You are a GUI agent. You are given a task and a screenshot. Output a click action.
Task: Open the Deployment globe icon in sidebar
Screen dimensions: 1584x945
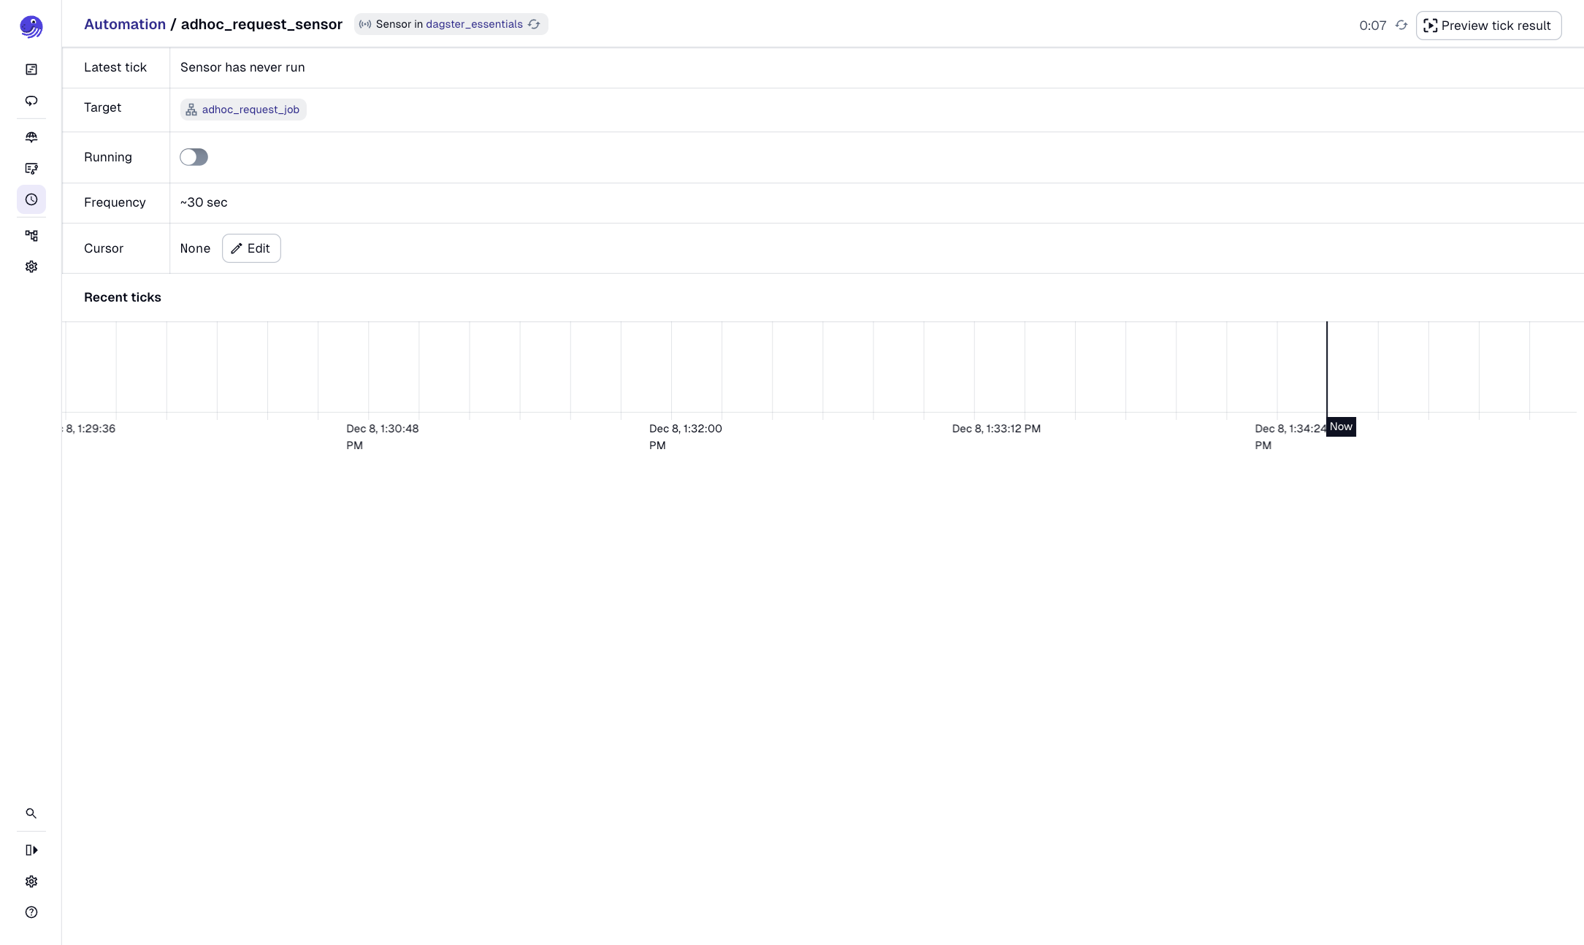pos(31,137)
